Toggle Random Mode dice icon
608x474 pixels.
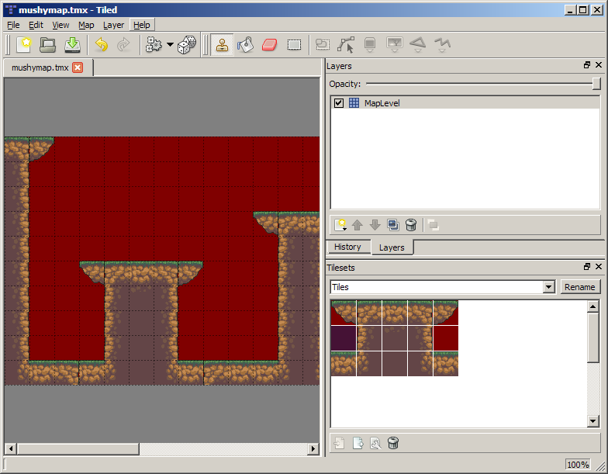coord(187,45)
